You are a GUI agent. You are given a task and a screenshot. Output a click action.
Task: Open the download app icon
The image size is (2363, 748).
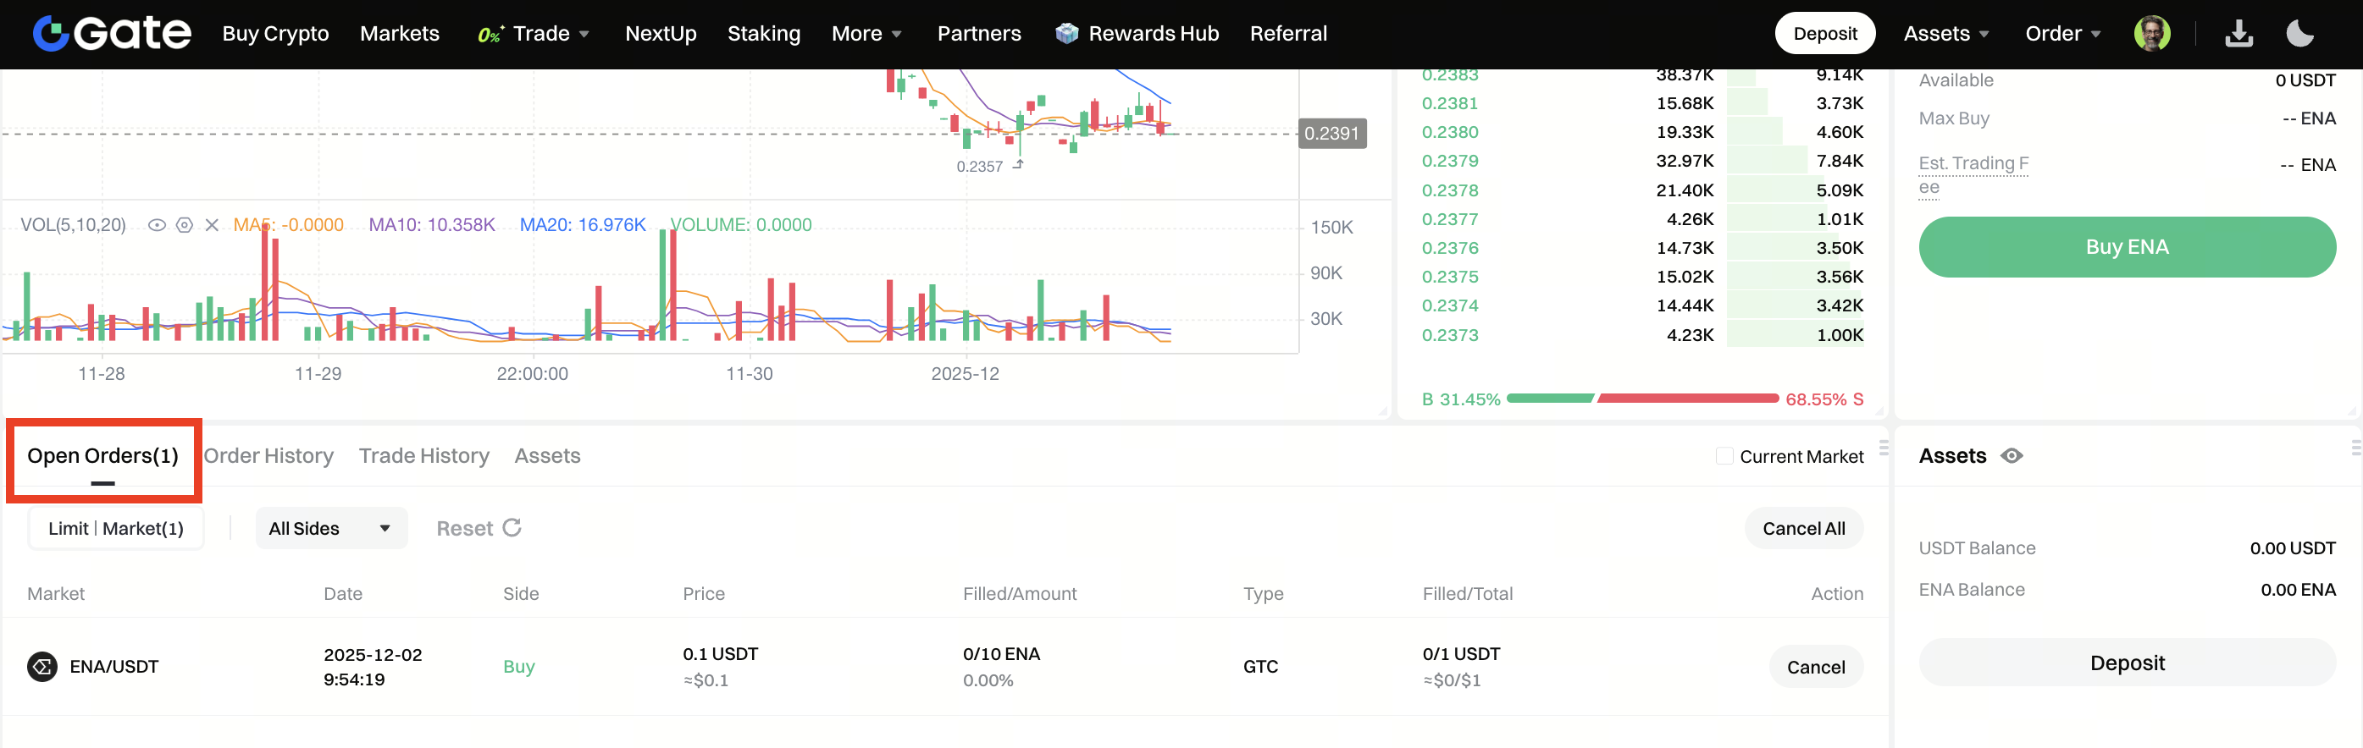[2238, 34]
